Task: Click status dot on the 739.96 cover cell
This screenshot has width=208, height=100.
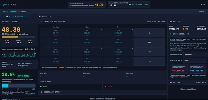Action: point(101,58)
